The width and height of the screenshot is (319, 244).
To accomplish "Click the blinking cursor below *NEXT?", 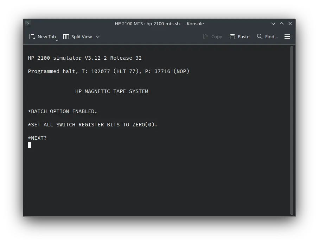I will (29, 145).
